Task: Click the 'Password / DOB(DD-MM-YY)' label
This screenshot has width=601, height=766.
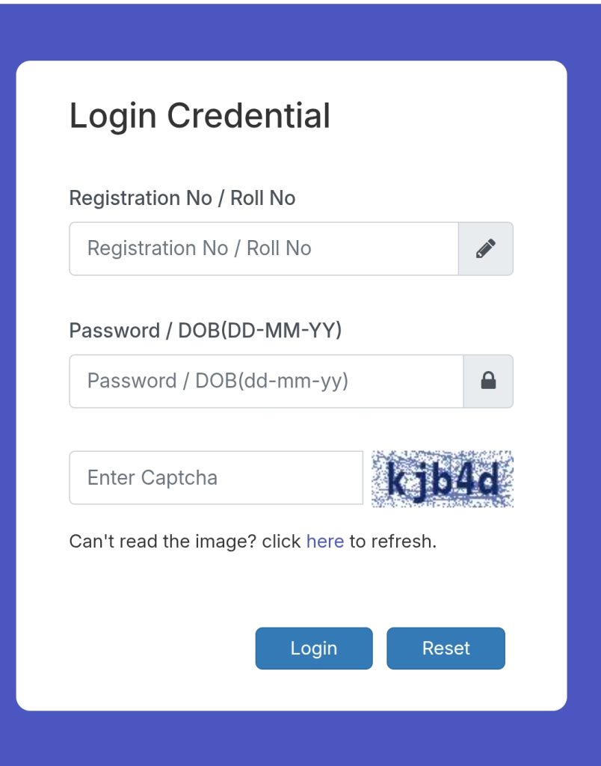Action: pos(205,331)
